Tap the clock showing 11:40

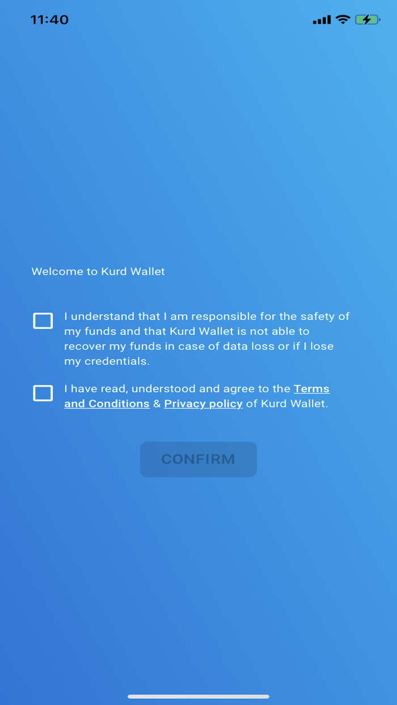(x=50, y=19)
